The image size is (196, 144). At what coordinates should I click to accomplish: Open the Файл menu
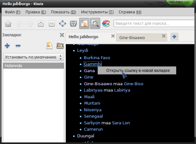point(12,12)
